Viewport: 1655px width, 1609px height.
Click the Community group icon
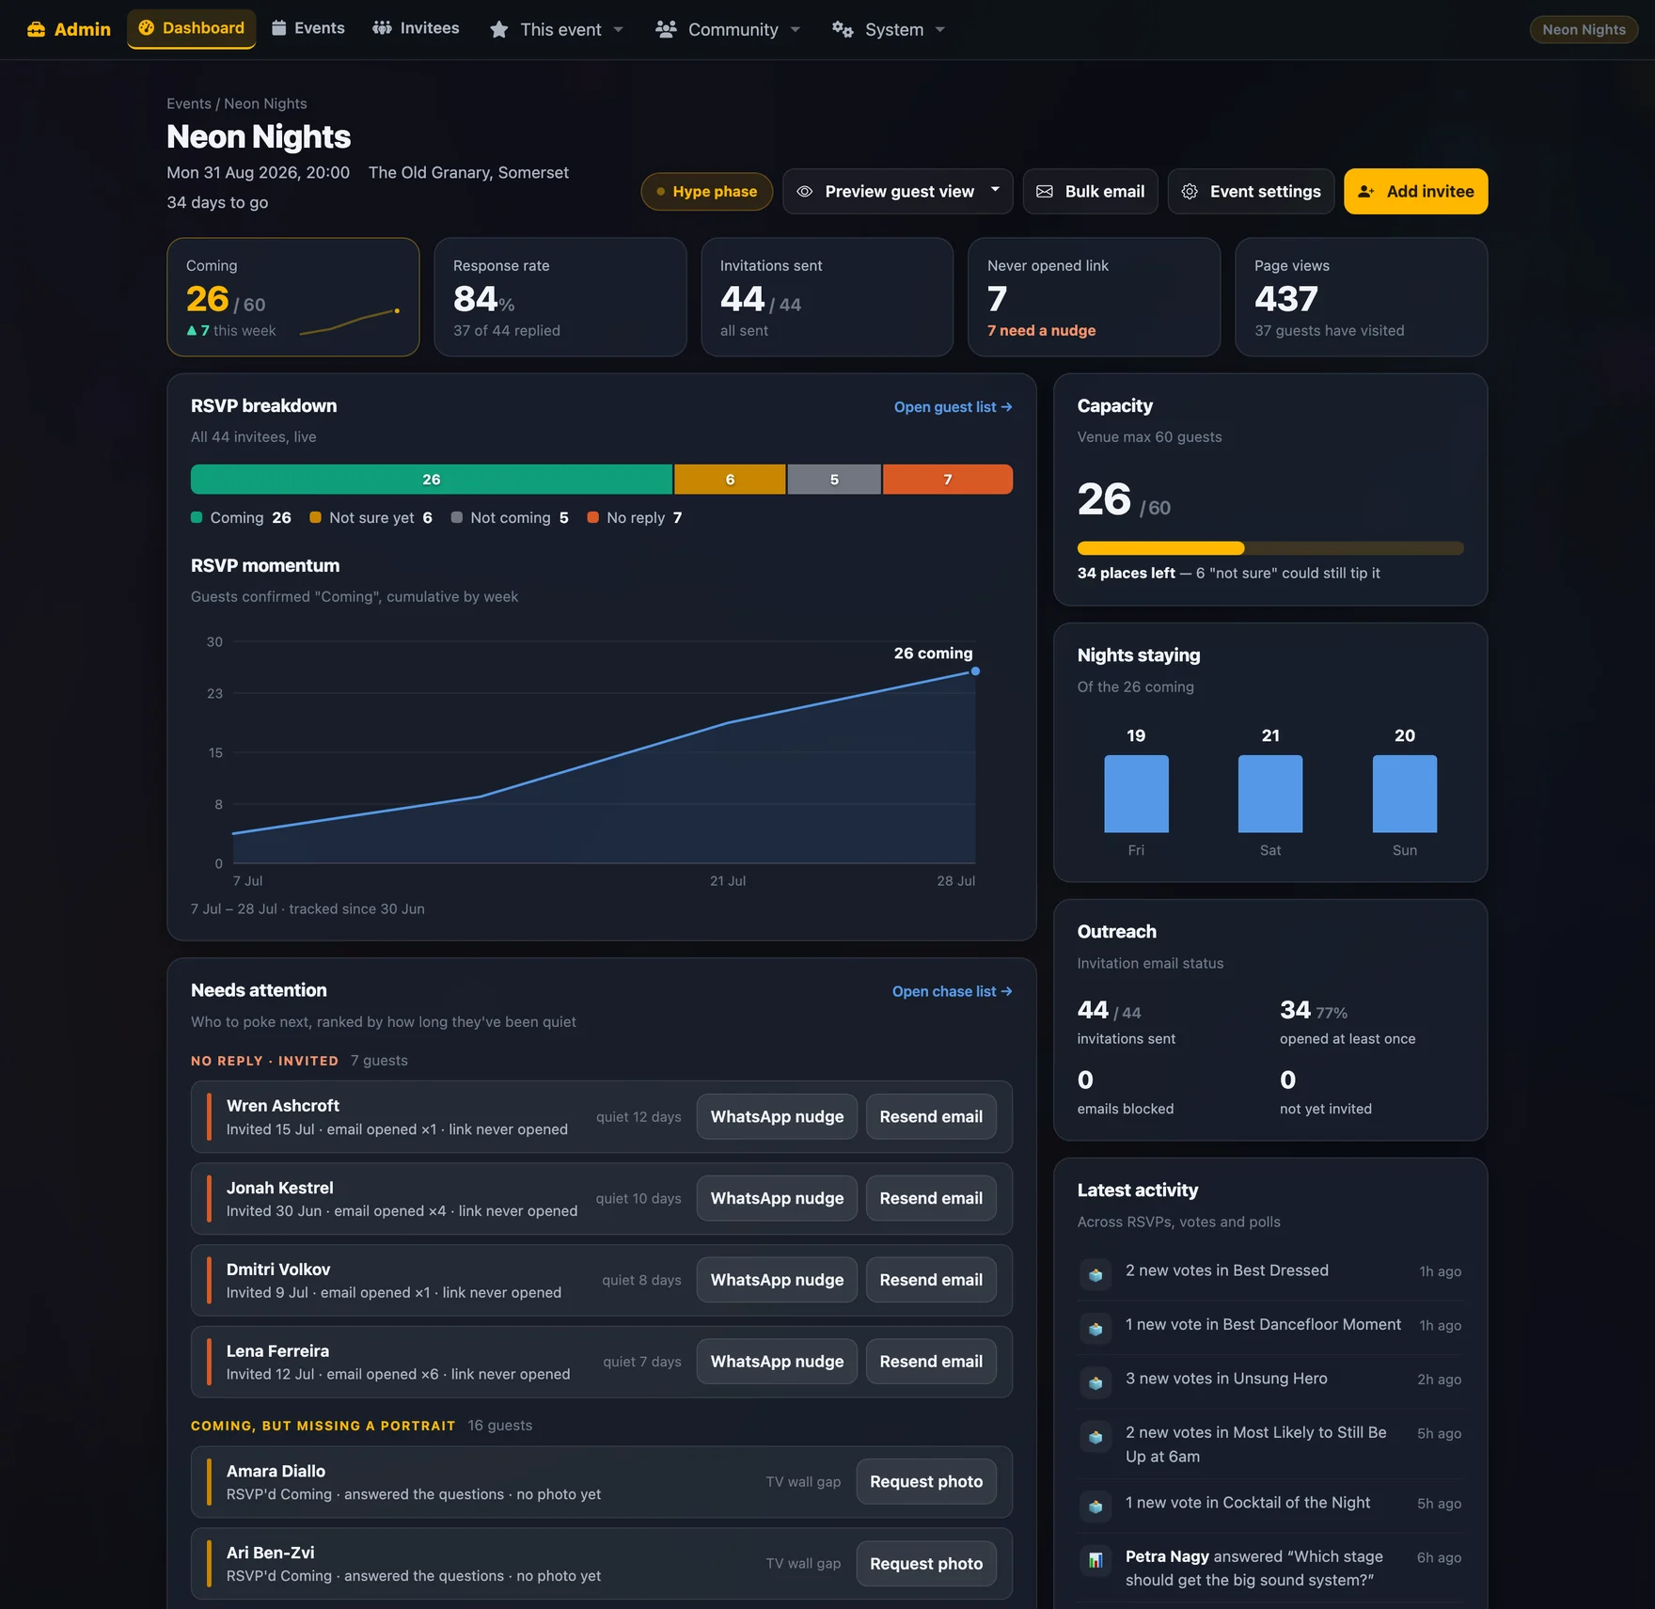pos(666,30)
